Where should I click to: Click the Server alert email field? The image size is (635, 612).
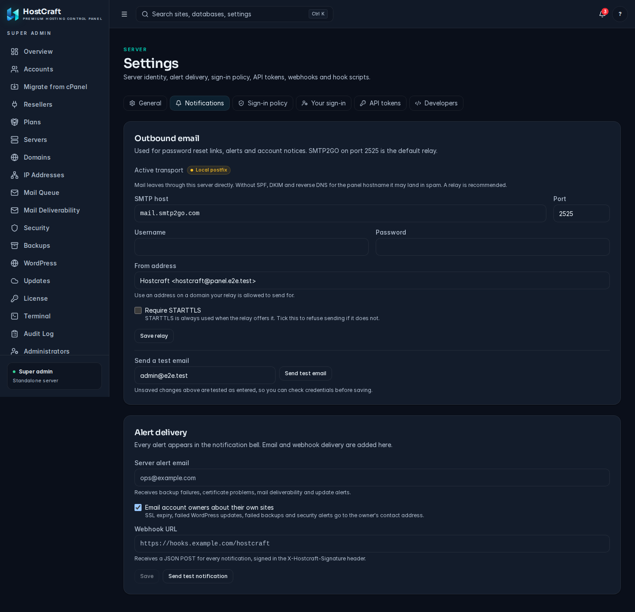372,478
